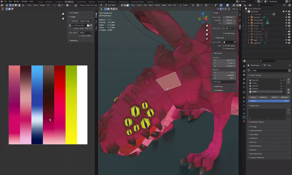Click the Weight slider in Vertex Groups
Viewport: 292px width, 175px height.
pyautogui.click(x=268, y=101)
